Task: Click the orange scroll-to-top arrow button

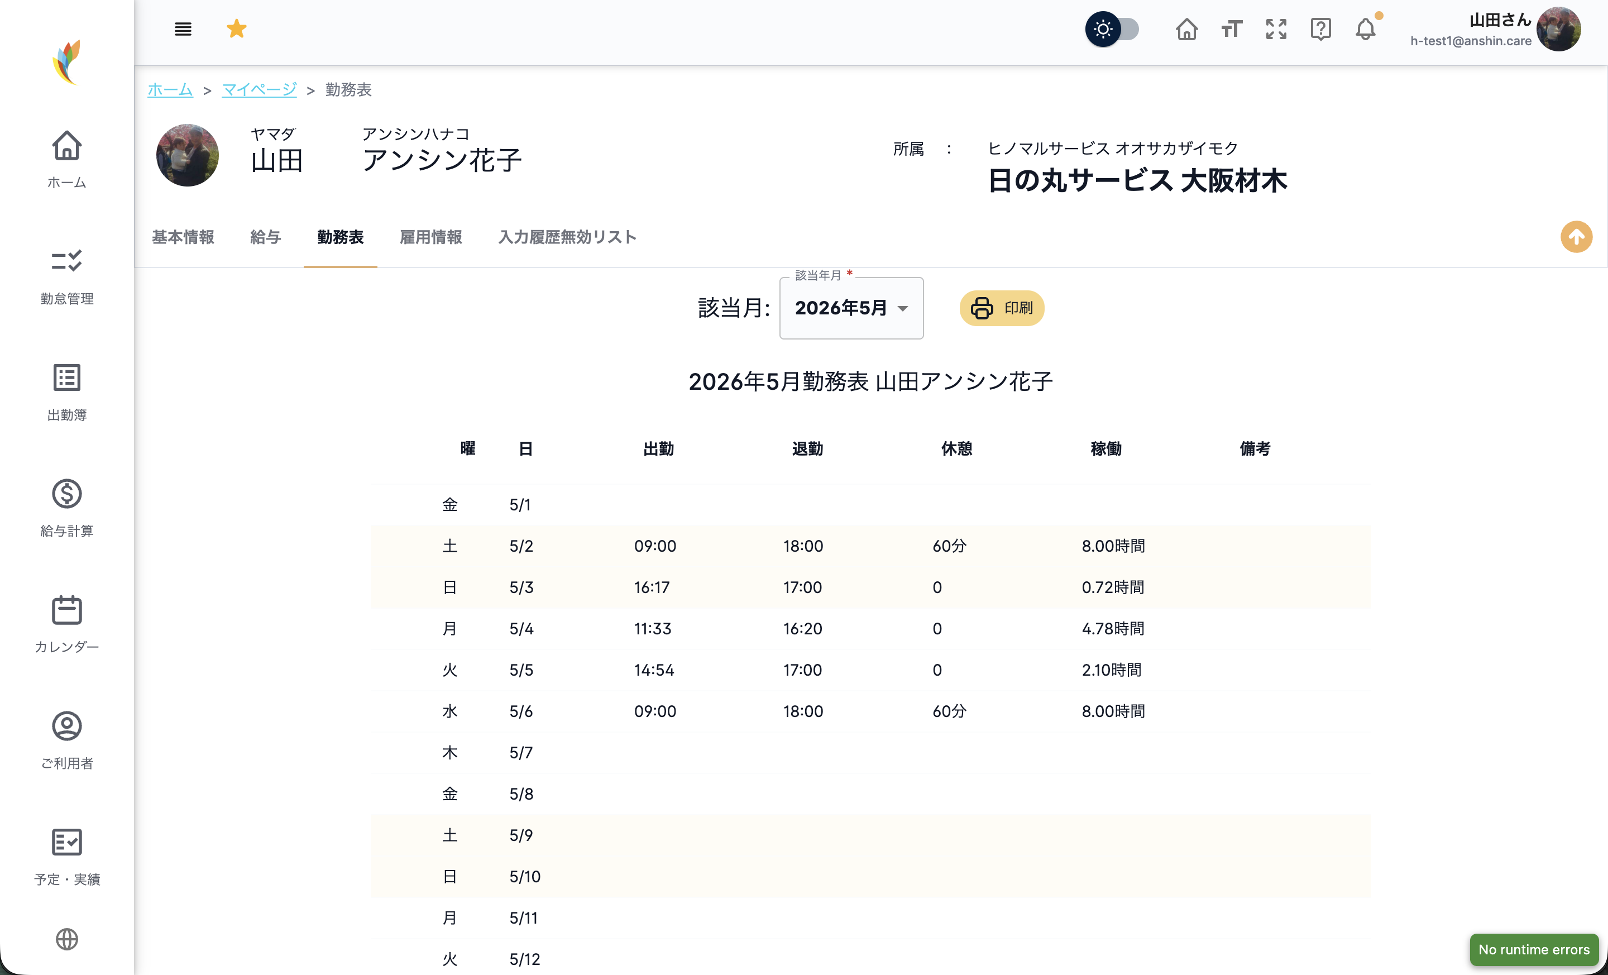Action: 1576,237
